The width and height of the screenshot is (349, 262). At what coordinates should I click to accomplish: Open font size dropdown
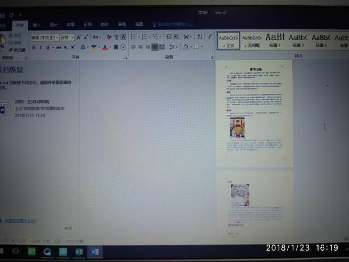(73, 38)
